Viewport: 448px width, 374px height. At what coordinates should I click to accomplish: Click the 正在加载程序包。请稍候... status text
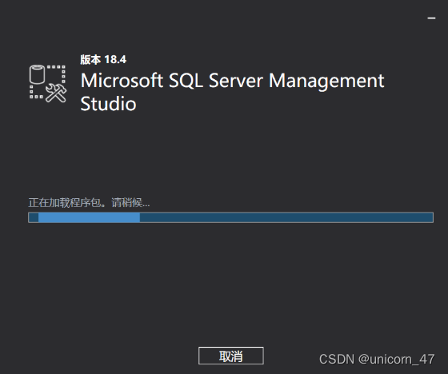[x=89, y=203]
